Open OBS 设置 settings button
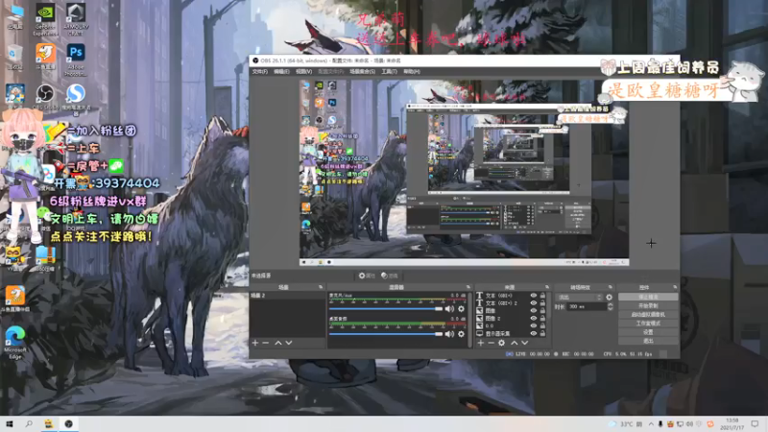 point(648,332)
